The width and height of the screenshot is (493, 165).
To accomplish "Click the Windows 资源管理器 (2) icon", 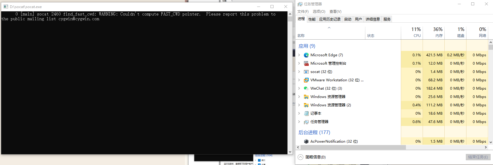I will point(306,105).
